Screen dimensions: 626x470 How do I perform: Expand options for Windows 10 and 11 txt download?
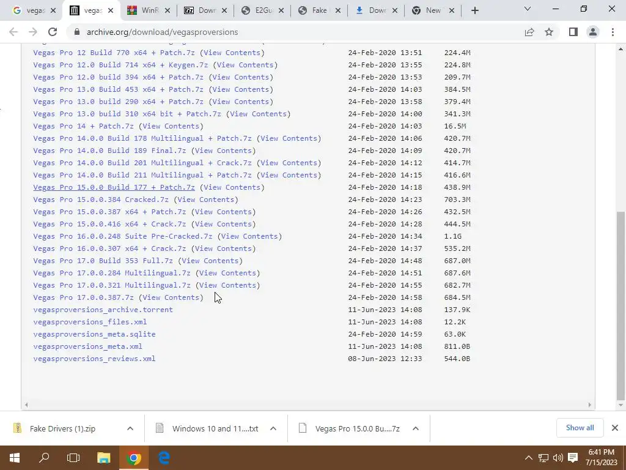273,428
